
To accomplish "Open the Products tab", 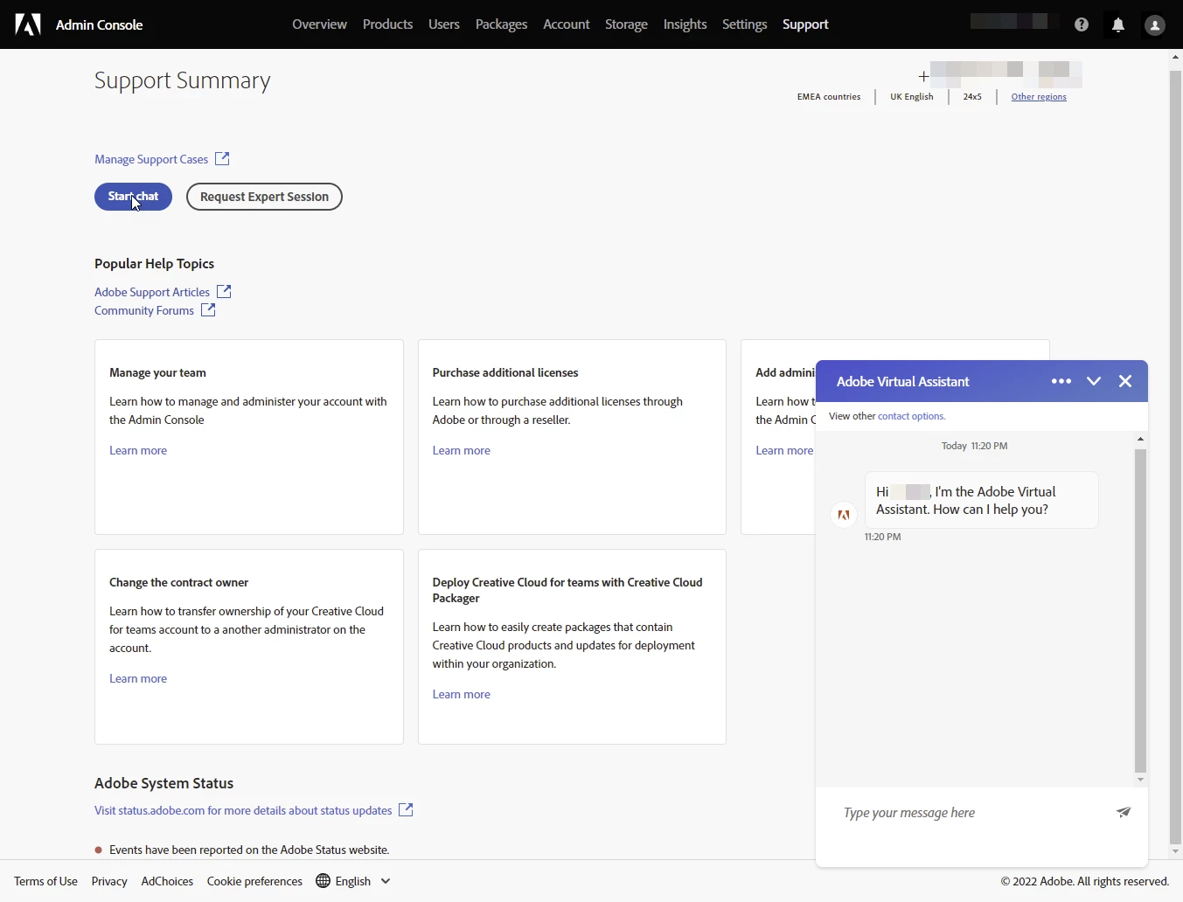I will [387, 24].
